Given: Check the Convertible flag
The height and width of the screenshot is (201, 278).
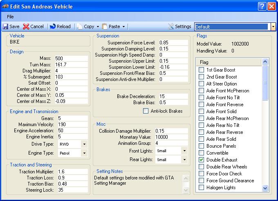Looking at the screenshot, I should (201, 153).
